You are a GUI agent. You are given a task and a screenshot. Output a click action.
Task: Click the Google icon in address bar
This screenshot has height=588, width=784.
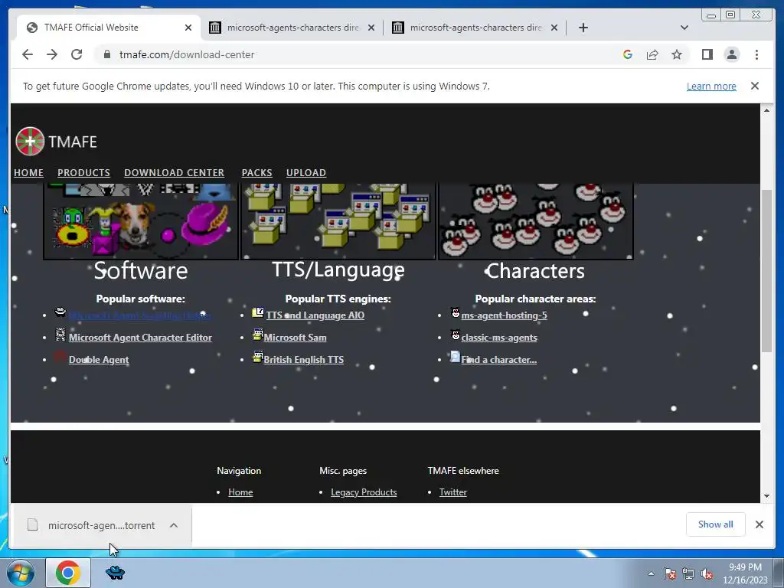(x=628, y=54)
